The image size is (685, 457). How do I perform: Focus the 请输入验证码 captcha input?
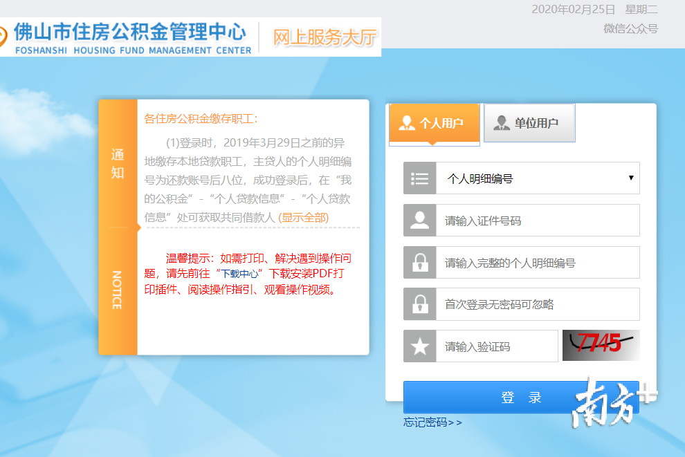497,346
